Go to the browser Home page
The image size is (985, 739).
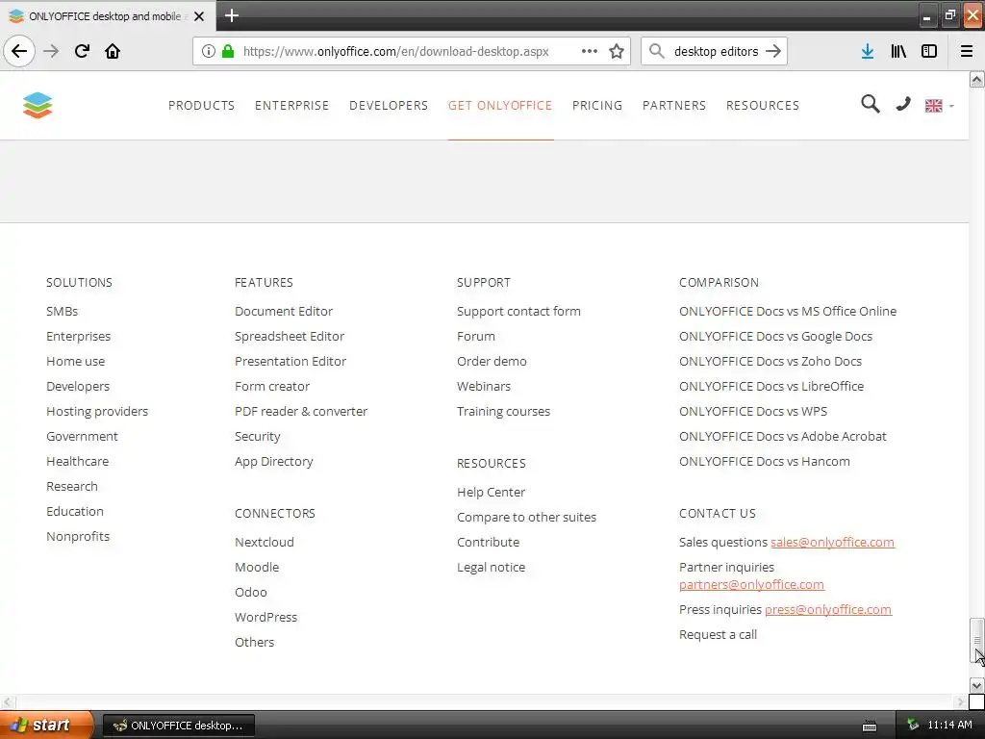113,51
